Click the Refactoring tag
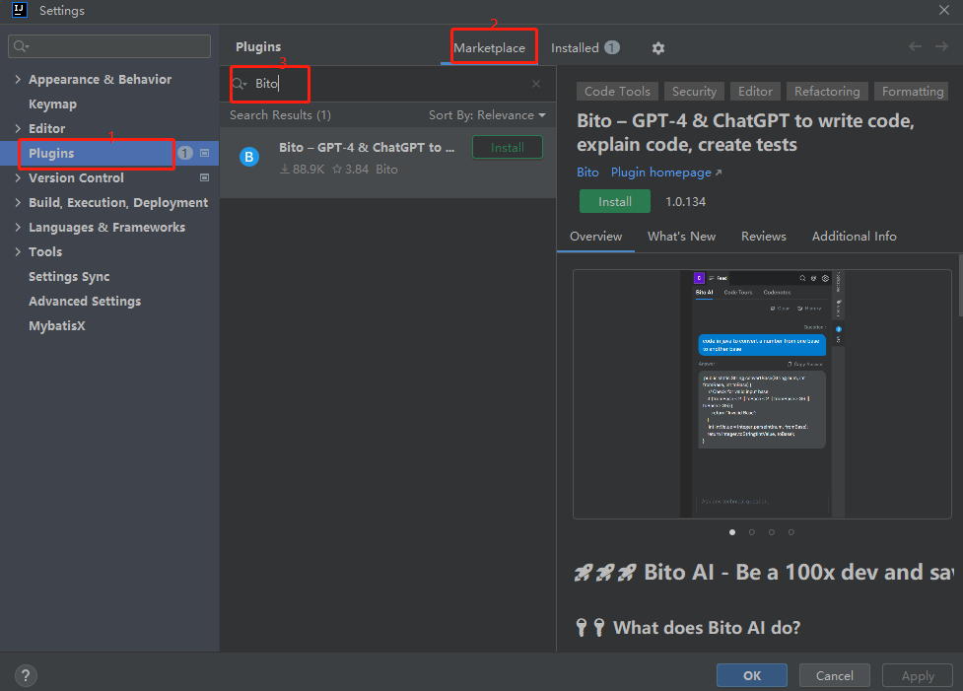Viewport: 963px width, 691px height. click(827, 92)
